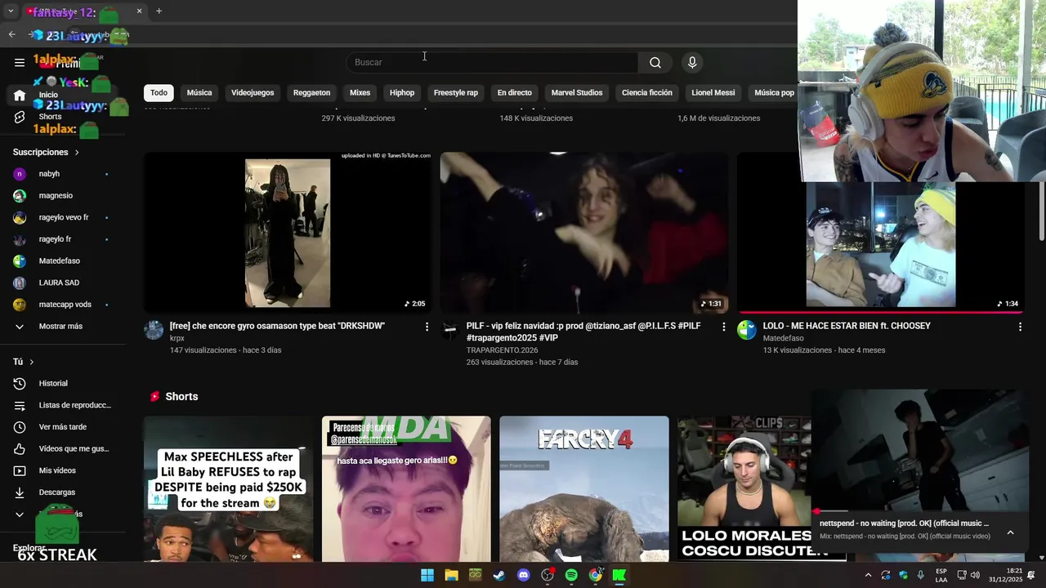Open the YouTube hamburger guide menu
The height and width of the screenshot is (588, 1046).
[20, 62]
